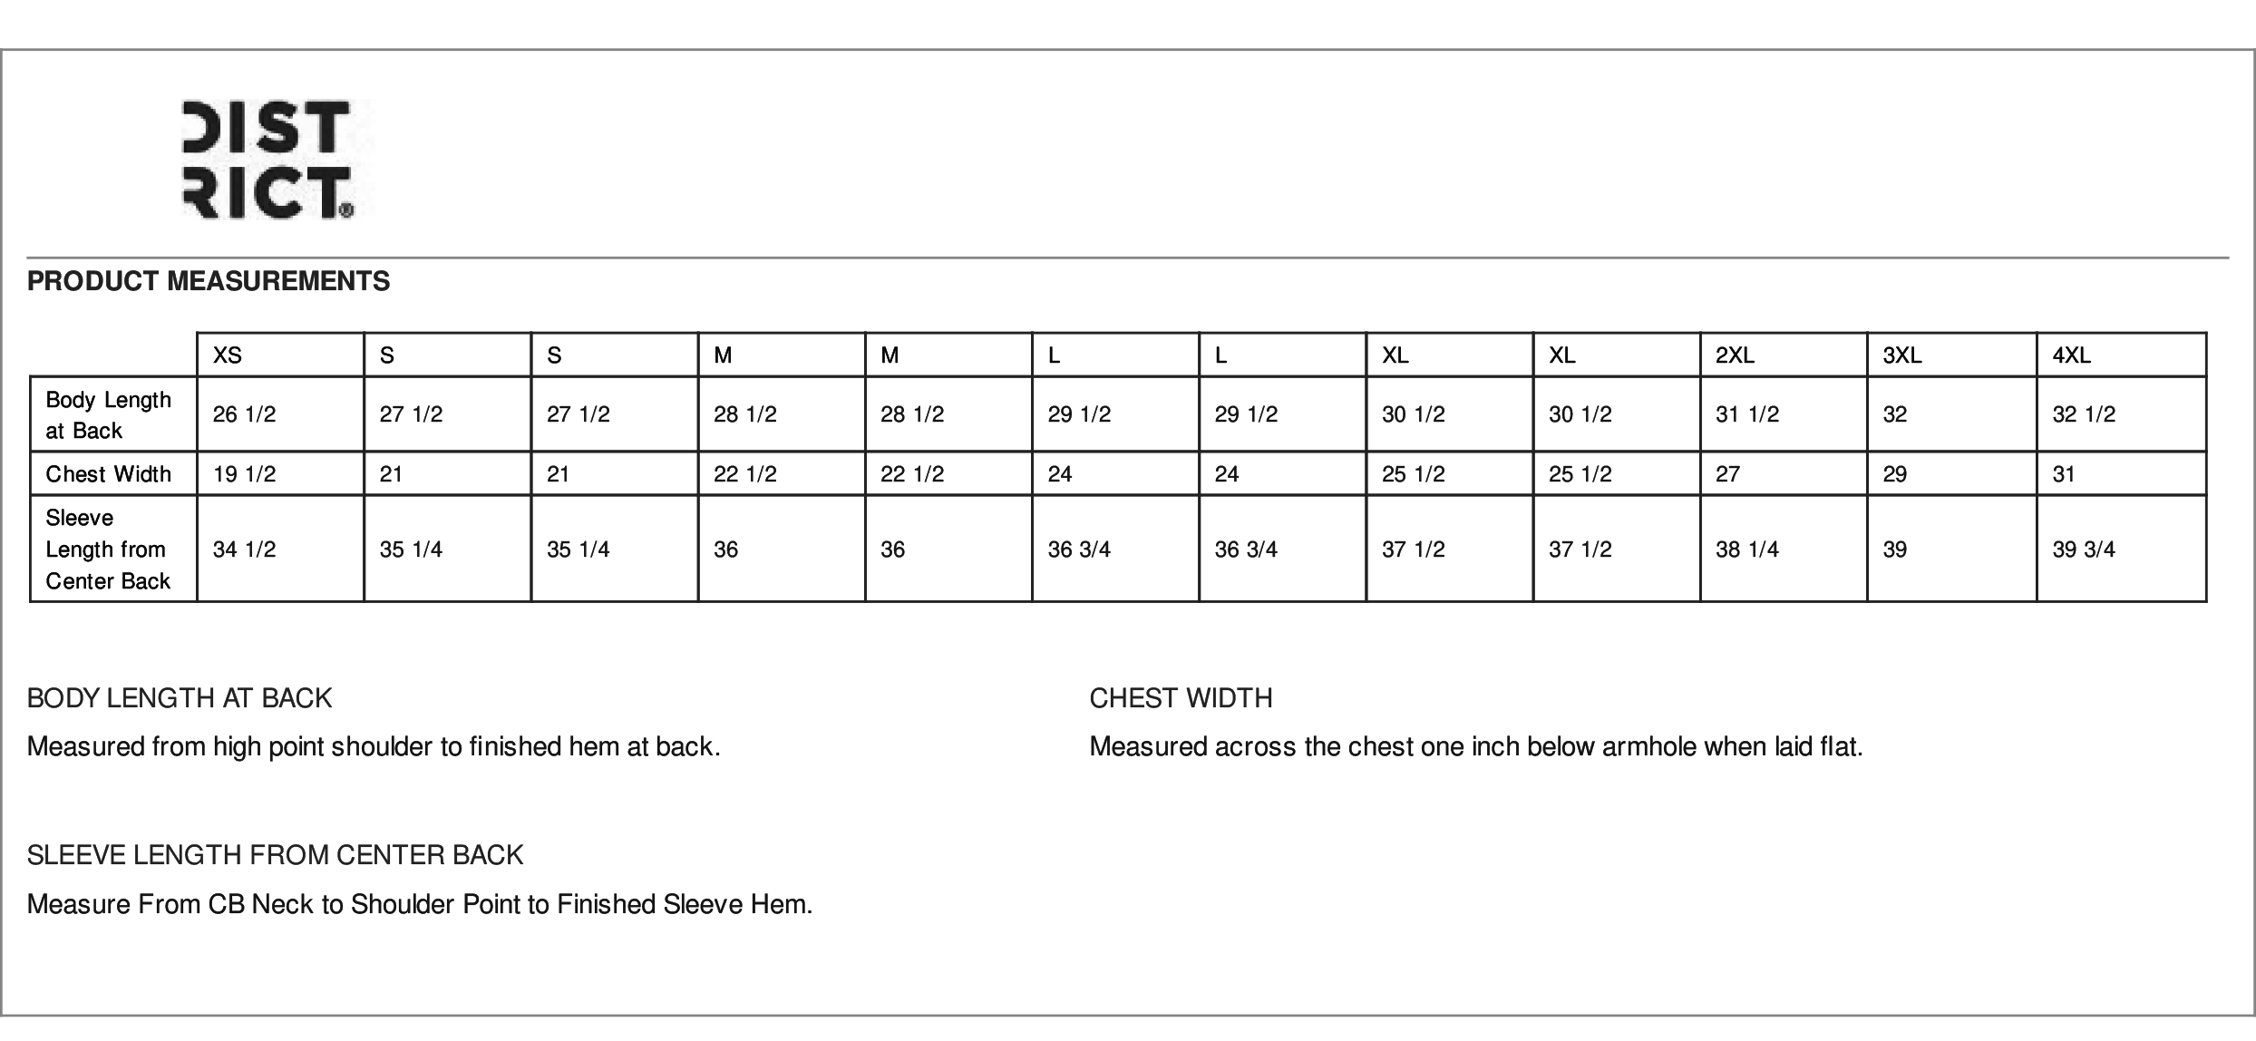Click the Body Length at Back row label

pos(113,414)
